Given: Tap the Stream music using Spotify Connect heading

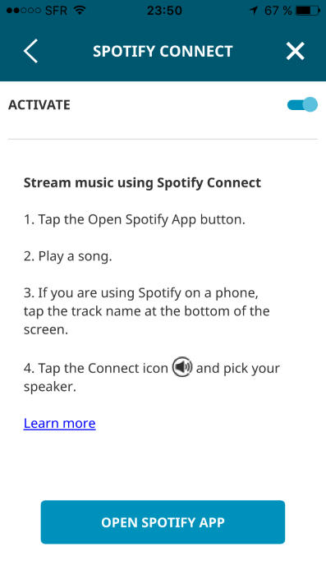Looking at the screenshot, I should pos(142,182).
